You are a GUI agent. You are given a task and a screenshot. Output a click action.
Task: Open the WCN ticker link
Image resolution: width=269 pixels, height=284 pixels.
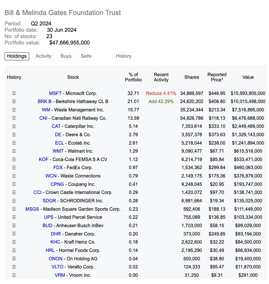51,176
